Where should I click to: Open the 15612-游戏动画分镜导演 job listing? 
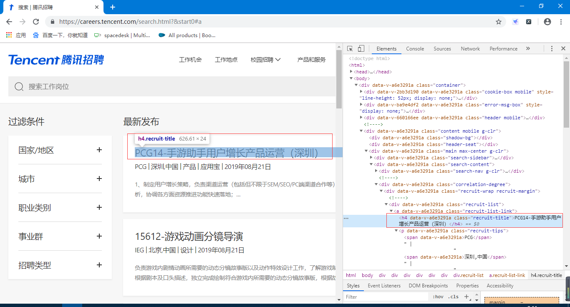pyautogui.click(x=189, y=237)
